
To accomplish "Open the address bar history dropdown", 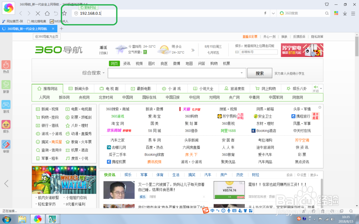I will pyautogui.click(x=273, y=13).
